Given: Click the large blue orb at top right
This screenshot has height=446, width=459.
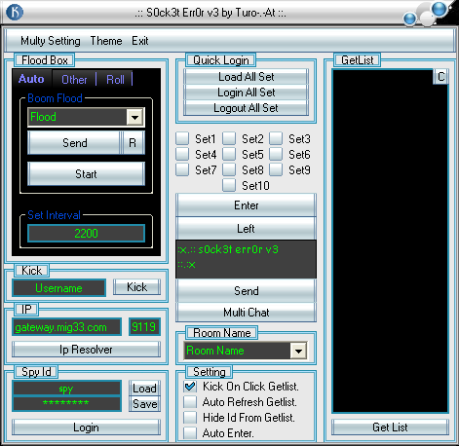Looking at the screenshot, I should 440,9.
